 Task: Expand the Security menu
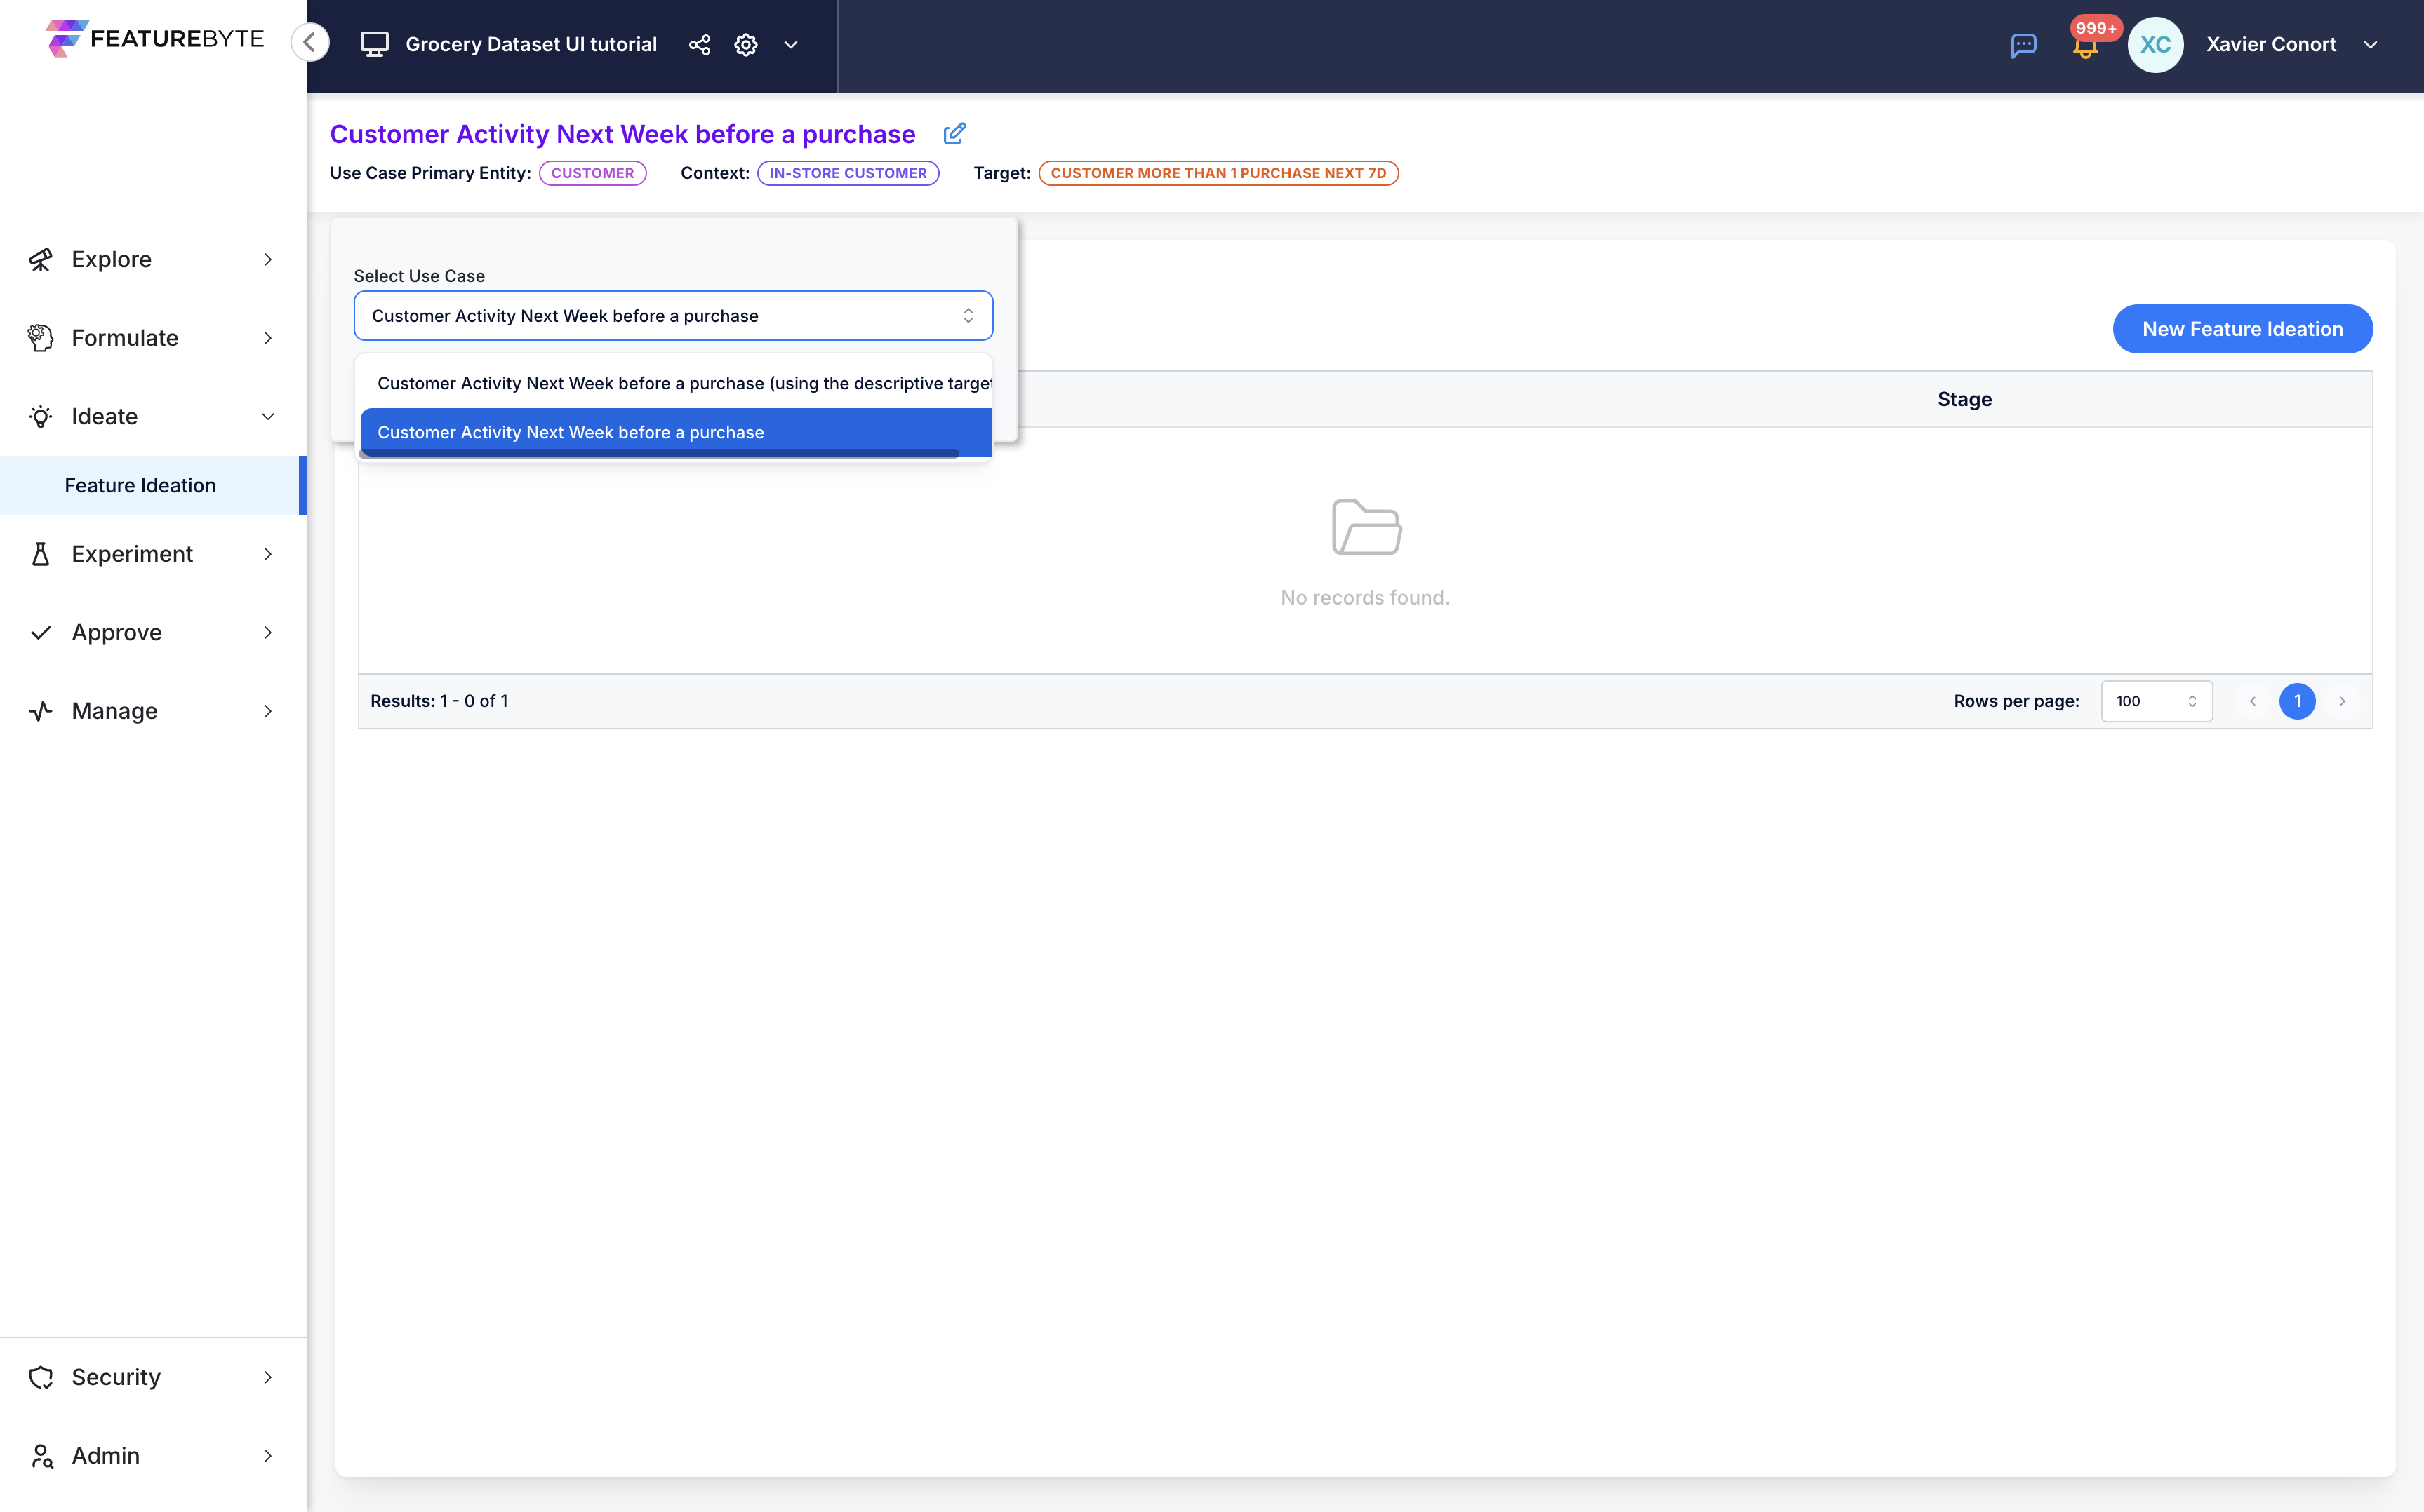click(153, 1377)
